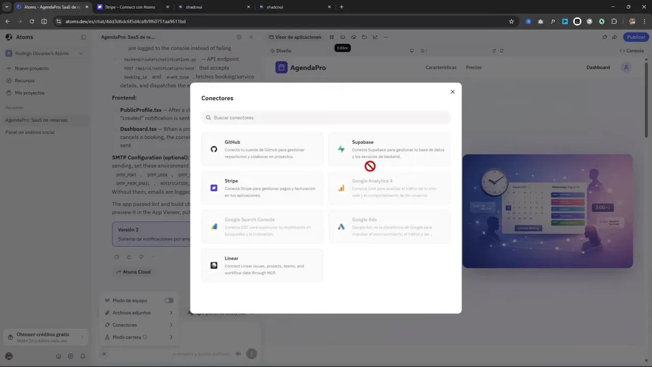This screenshot has width=652, height=367.
Task: Switch to Stripe – Connect con Atoms tab
Action: pos(131,7)
